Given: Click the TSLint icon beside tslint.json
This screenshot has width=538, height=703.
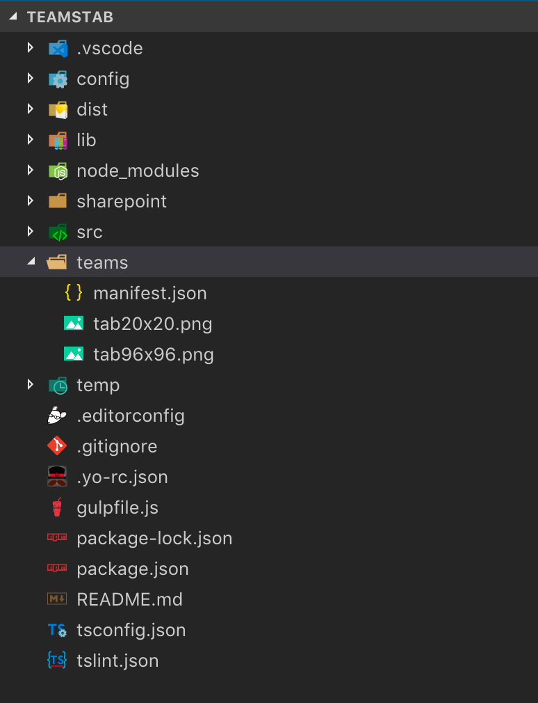Looking at the screenshot, I should click(57, 661).
